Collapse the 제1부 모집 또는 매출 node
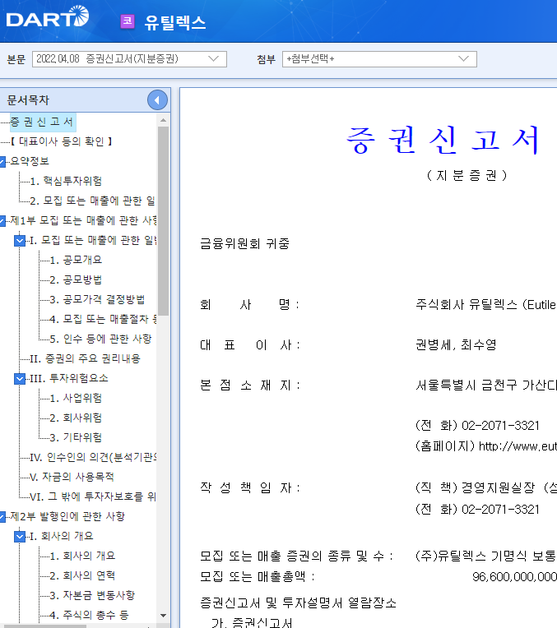This screenshot has width=557, height=628. (2, 220)
